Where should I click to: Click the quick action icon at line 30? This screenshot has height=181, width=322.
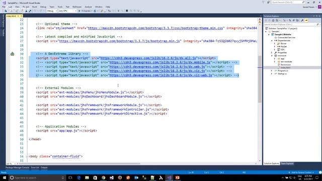pos(12,54)
